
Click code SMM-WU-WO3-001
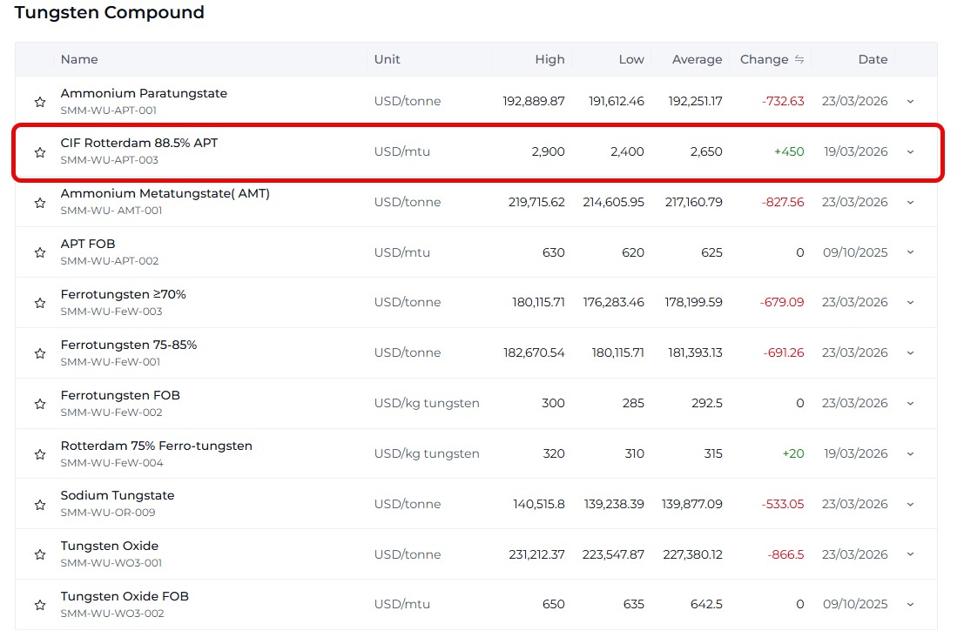[111, 563]
